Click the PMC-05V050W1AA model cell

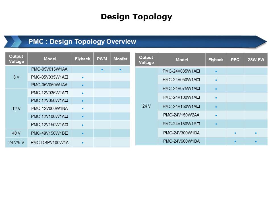coord(49,85)
